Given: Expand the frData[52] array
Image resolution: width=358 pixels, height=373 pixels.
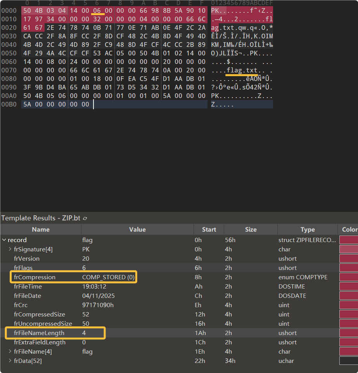Looking at the screenshot, I should (x=10, y=361).
